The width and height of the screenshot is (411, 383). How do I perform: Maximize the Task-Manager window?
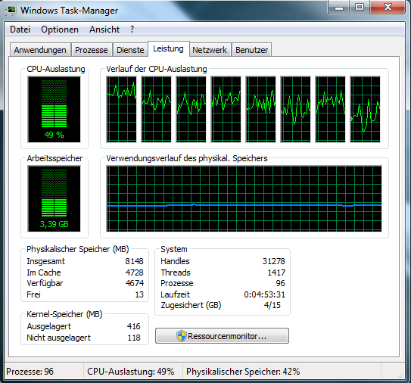[x=360, y=8]
